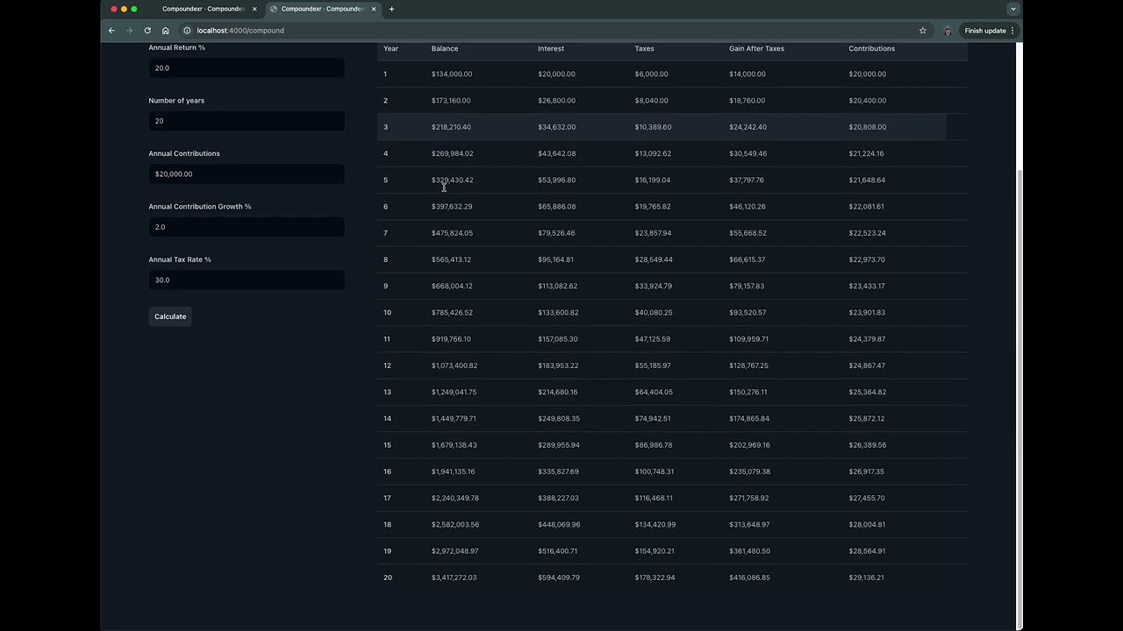Select taxes $10,389.60 in year 3
The height and width of the screenshot is (631, 1123).
(x=653, y=127)
